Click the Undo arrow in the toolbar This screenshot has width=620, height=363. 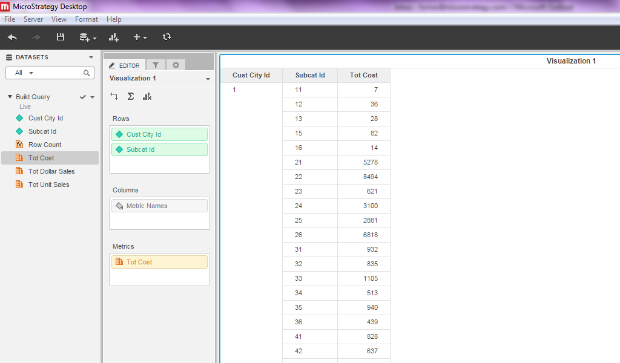12,38
